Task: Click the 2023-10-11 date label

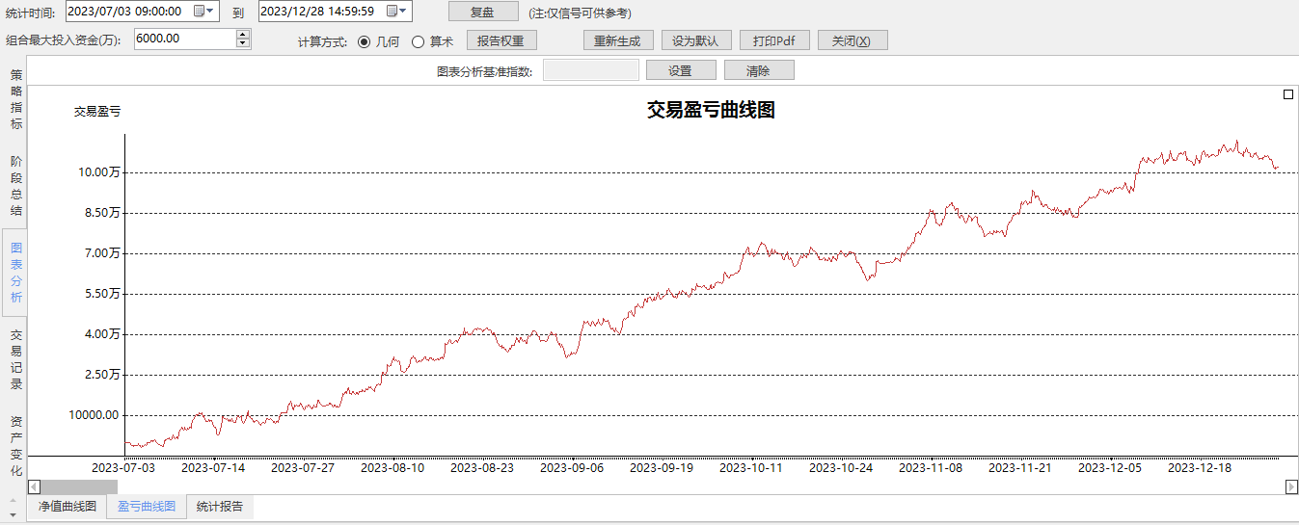Action: [751, 468]
